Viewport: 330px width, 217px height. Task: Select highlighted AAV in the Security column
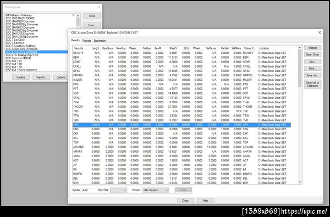(75, 125)
